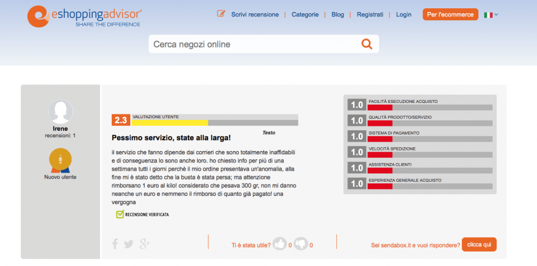Viewport: 537px width, 266px height.
Task: Open the Italian flag language dropdown
Action: pyautogui.click(x=490, y=15)
